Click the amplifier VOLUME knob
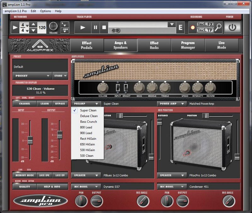 [103, 88]
